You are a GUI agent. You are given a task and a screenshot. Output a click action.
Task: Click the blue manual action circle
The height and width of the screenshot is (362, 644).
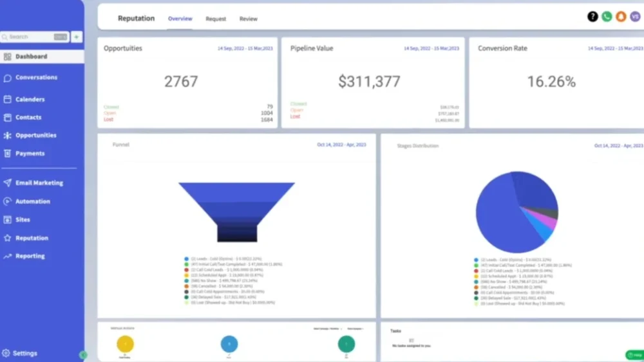[229, 344]
